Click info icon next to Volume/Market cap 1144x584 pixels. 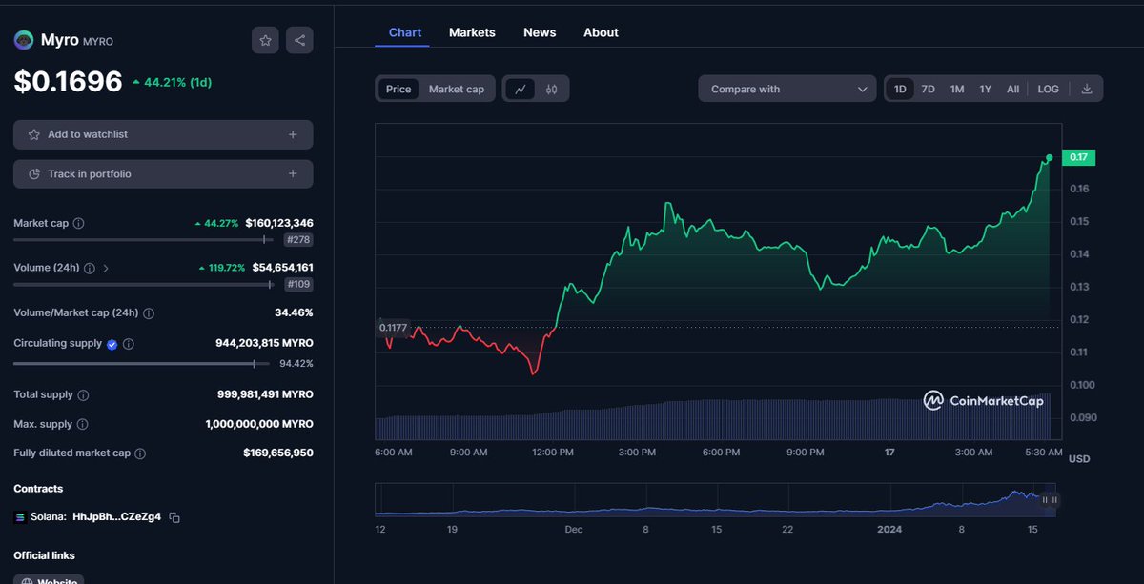(x=149, y=312)
